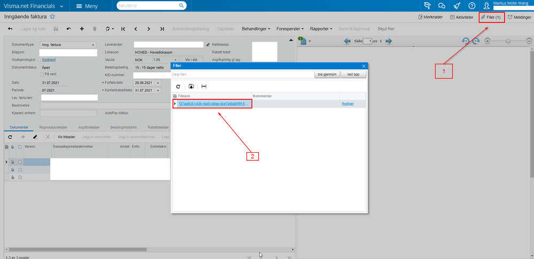Viewport: 534px width, 259px height.
Task: Open the clipboard dropdown in toolbar
Action: 110,29
